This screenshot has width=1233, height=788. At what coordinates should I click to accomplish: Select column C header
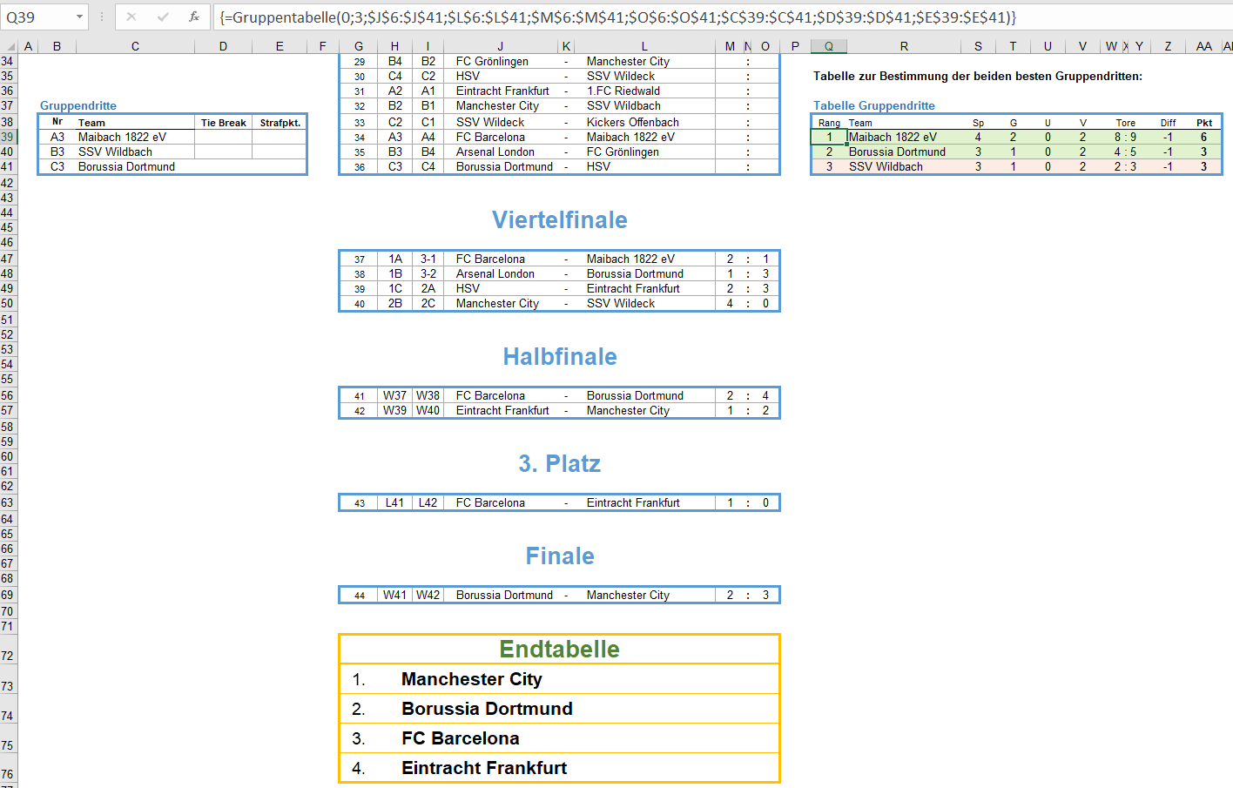[135, 46]
